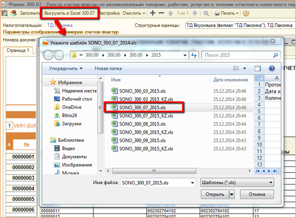This screenshot has width=296, height=218.
Task: Select file SONO_300_07_2015.xls
Action: 142,107
